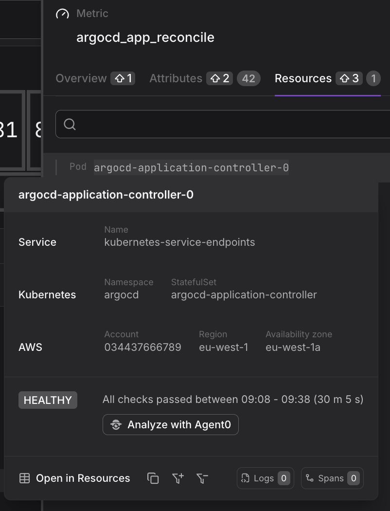The width and height of the screenshot is (390, 511).
Task: Select the Resources tab
Action: (x=302, y=78)
